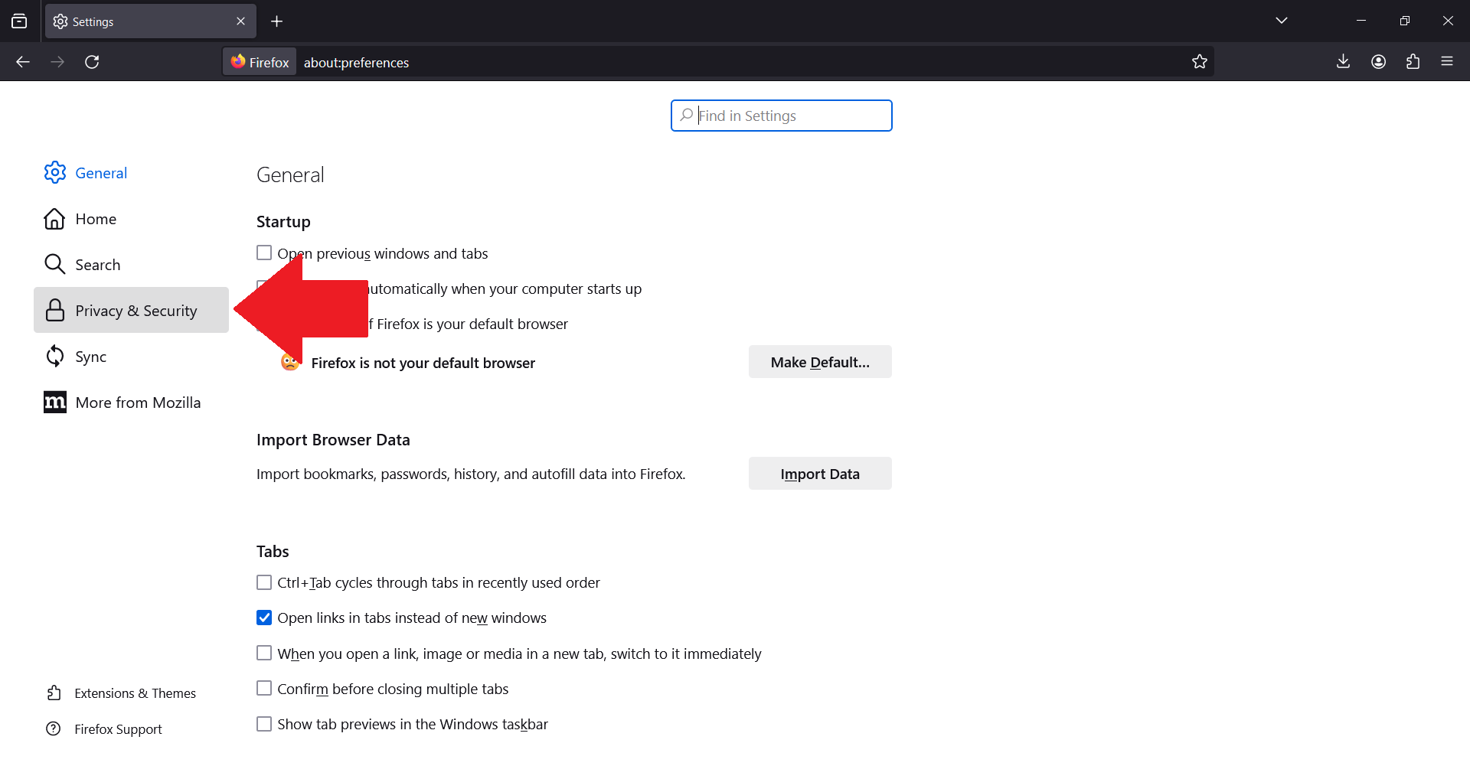Enable Confirm before closing multiple tabs
Image resolution: width=1470 pixels, height=779 pixels.
264,688
